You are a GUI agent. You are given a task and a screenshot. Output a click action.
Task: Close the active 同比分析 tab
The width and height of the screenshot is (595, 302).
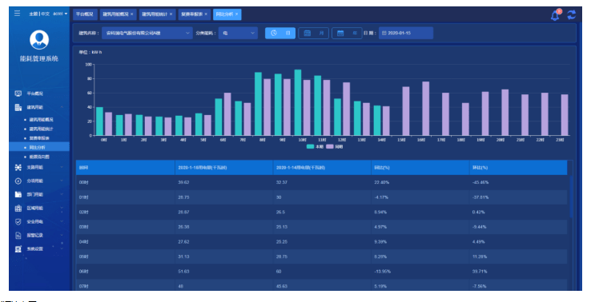pos(236,14)
